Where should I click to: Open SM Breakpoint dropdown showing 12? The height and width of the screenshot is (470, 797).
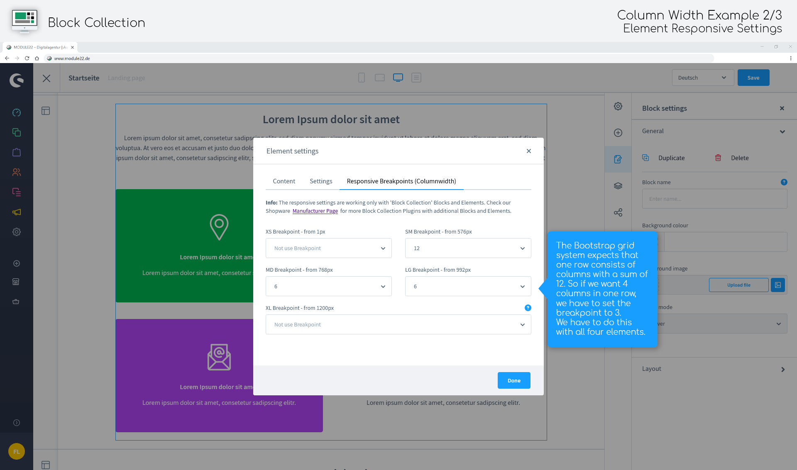coord(468,248)
